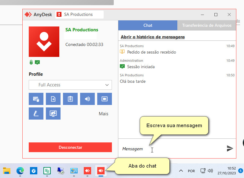Click the session request icon beside Pedido de sessão
Viewport: 244px width, 178px height.
[122, 52]
